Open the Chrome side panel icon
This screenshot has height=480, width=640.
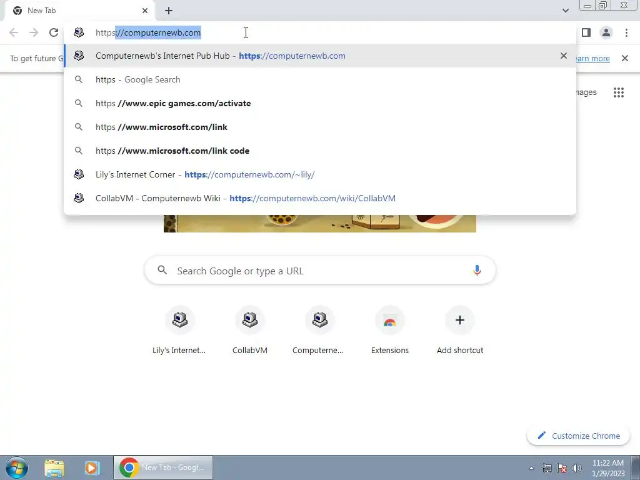click(586, 32)
